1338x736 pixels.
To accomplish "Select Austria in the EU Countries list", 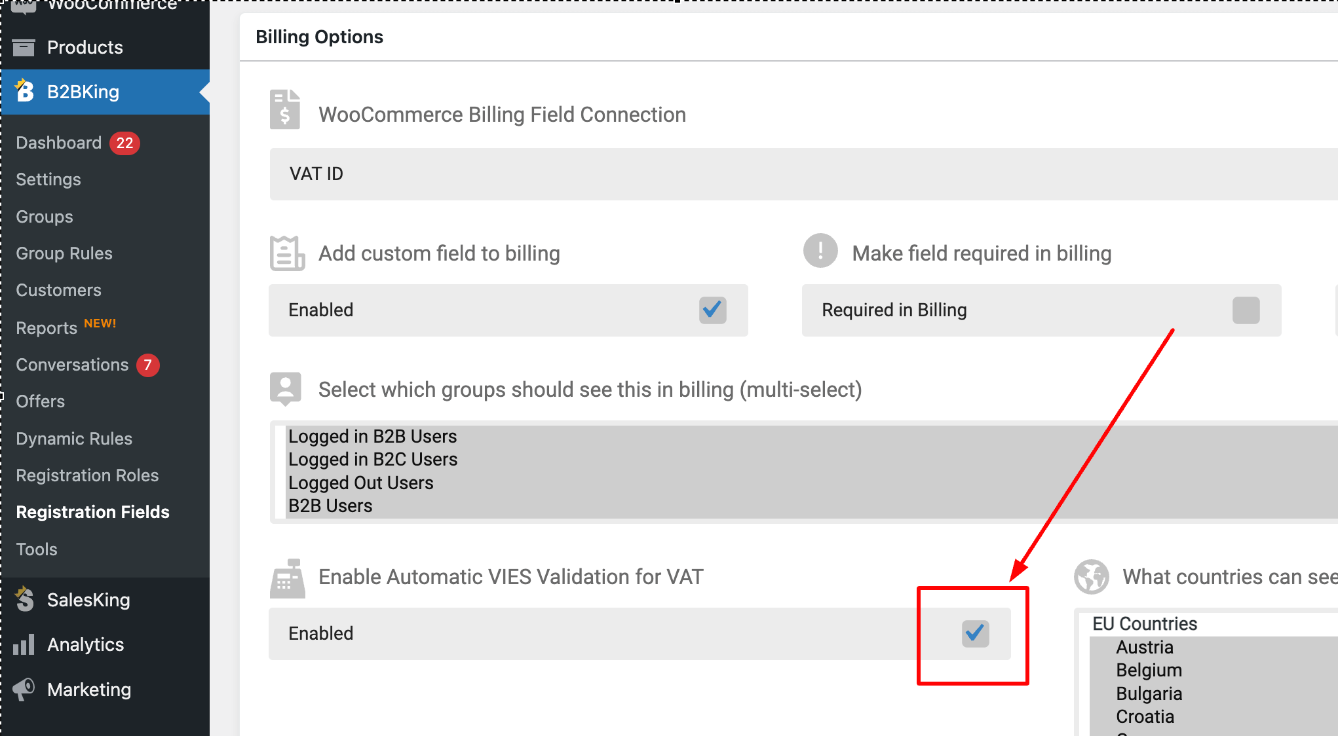I will pos(1145,647).
